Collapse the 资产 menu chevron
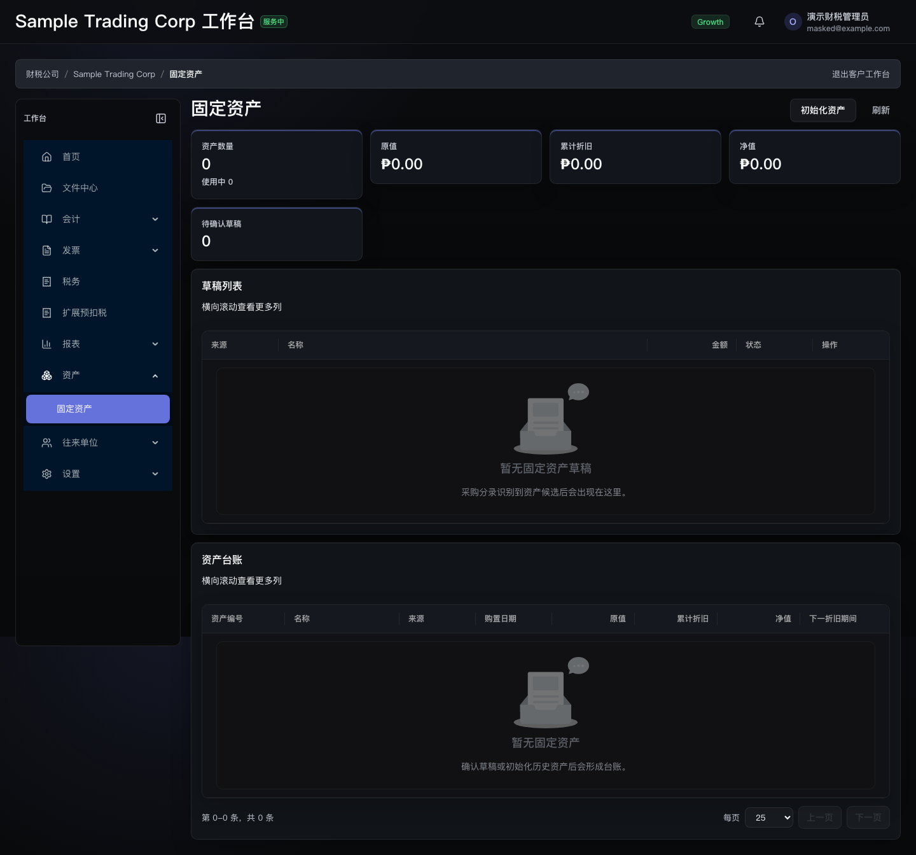916x855 pixels. pos(155,376)
